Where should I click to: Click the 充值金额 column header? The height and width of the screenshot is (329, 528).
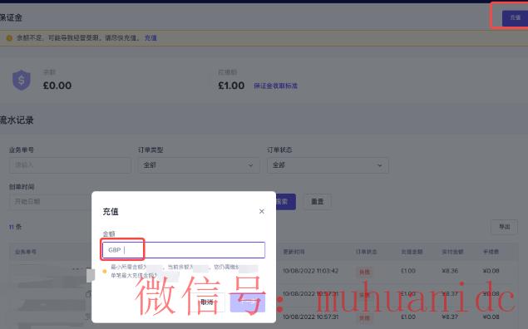tap(412, 252)
